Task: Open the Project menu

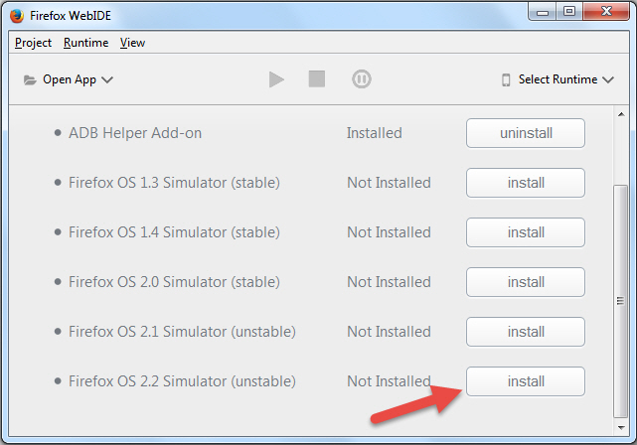Action: coord(33,43)
